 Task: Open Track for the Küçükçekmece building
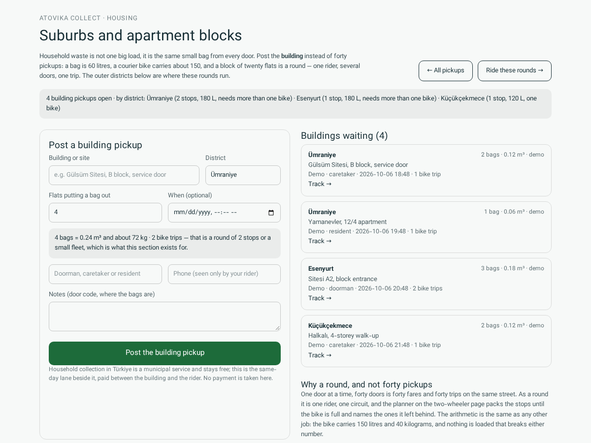point(320,355)
